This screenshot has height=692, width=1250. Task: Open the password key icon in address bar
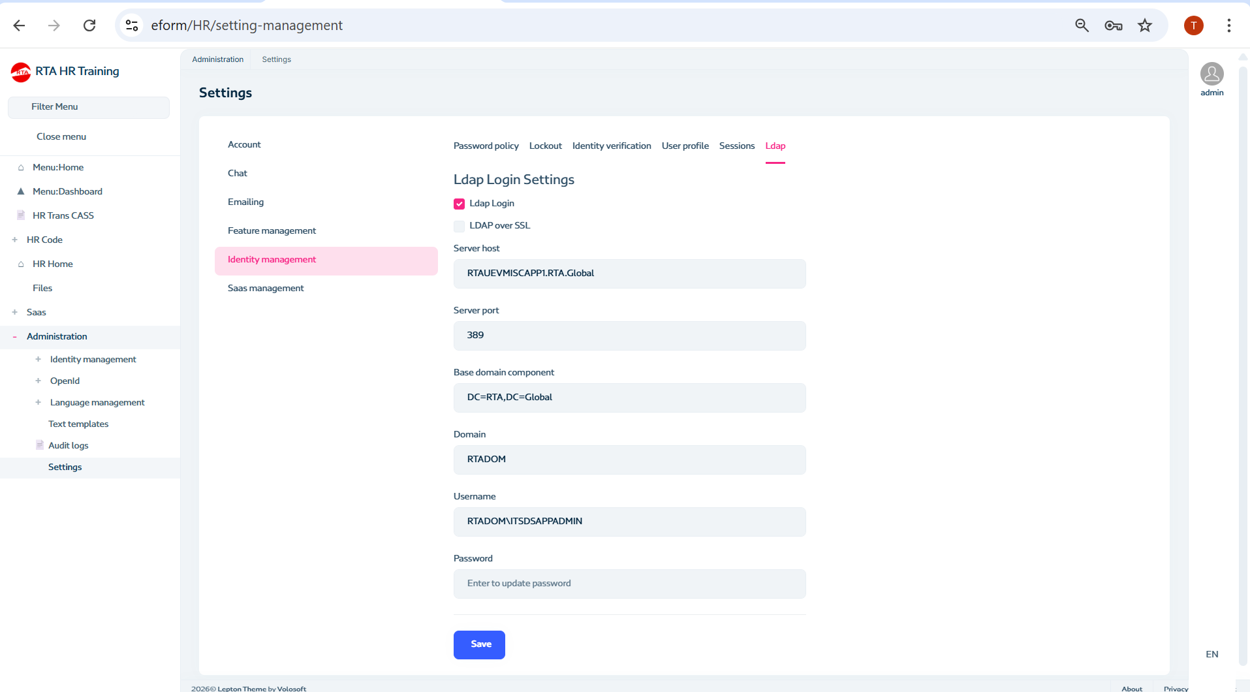click(1113, 25)
